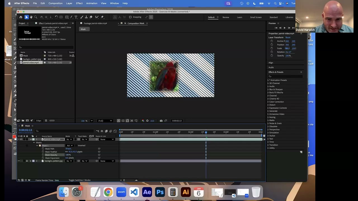The width and height of the screenshot is (358, 201).
Task: Open parent dropdown for parrot-video.mp4 layer
Action: tap(107, 139)
